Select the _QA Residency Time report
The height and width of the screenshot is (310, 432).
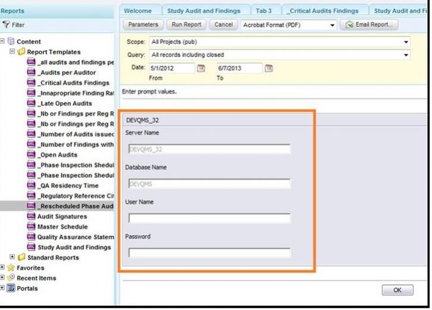68,186
